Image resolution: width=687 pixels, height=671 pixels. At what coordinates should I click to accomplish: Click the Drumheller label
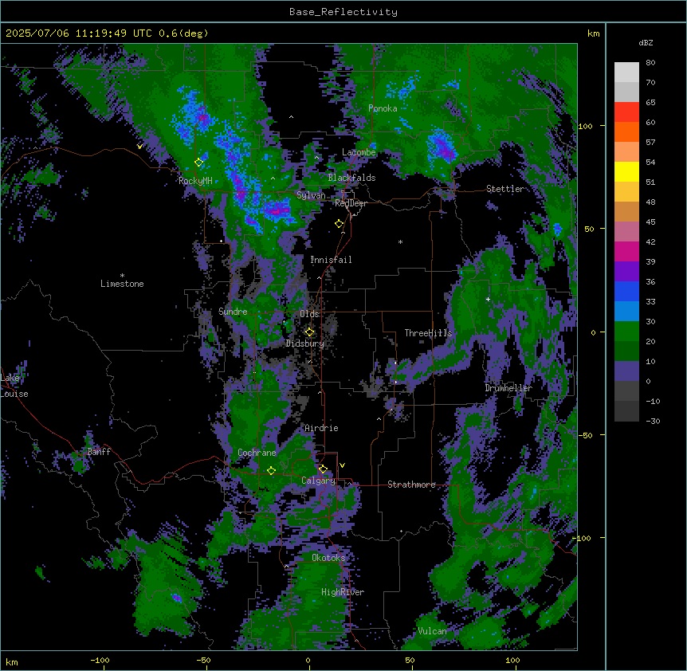pos(508,388)
